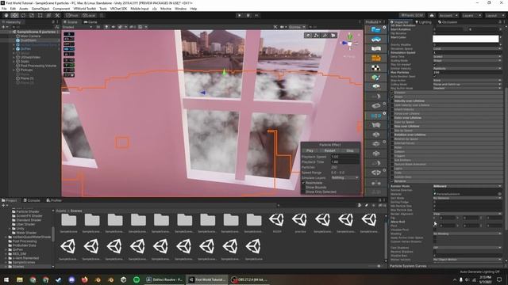Viewport: 508px width, 285px height.
Task: Click the Pause mode button
Action: point(248,15)
